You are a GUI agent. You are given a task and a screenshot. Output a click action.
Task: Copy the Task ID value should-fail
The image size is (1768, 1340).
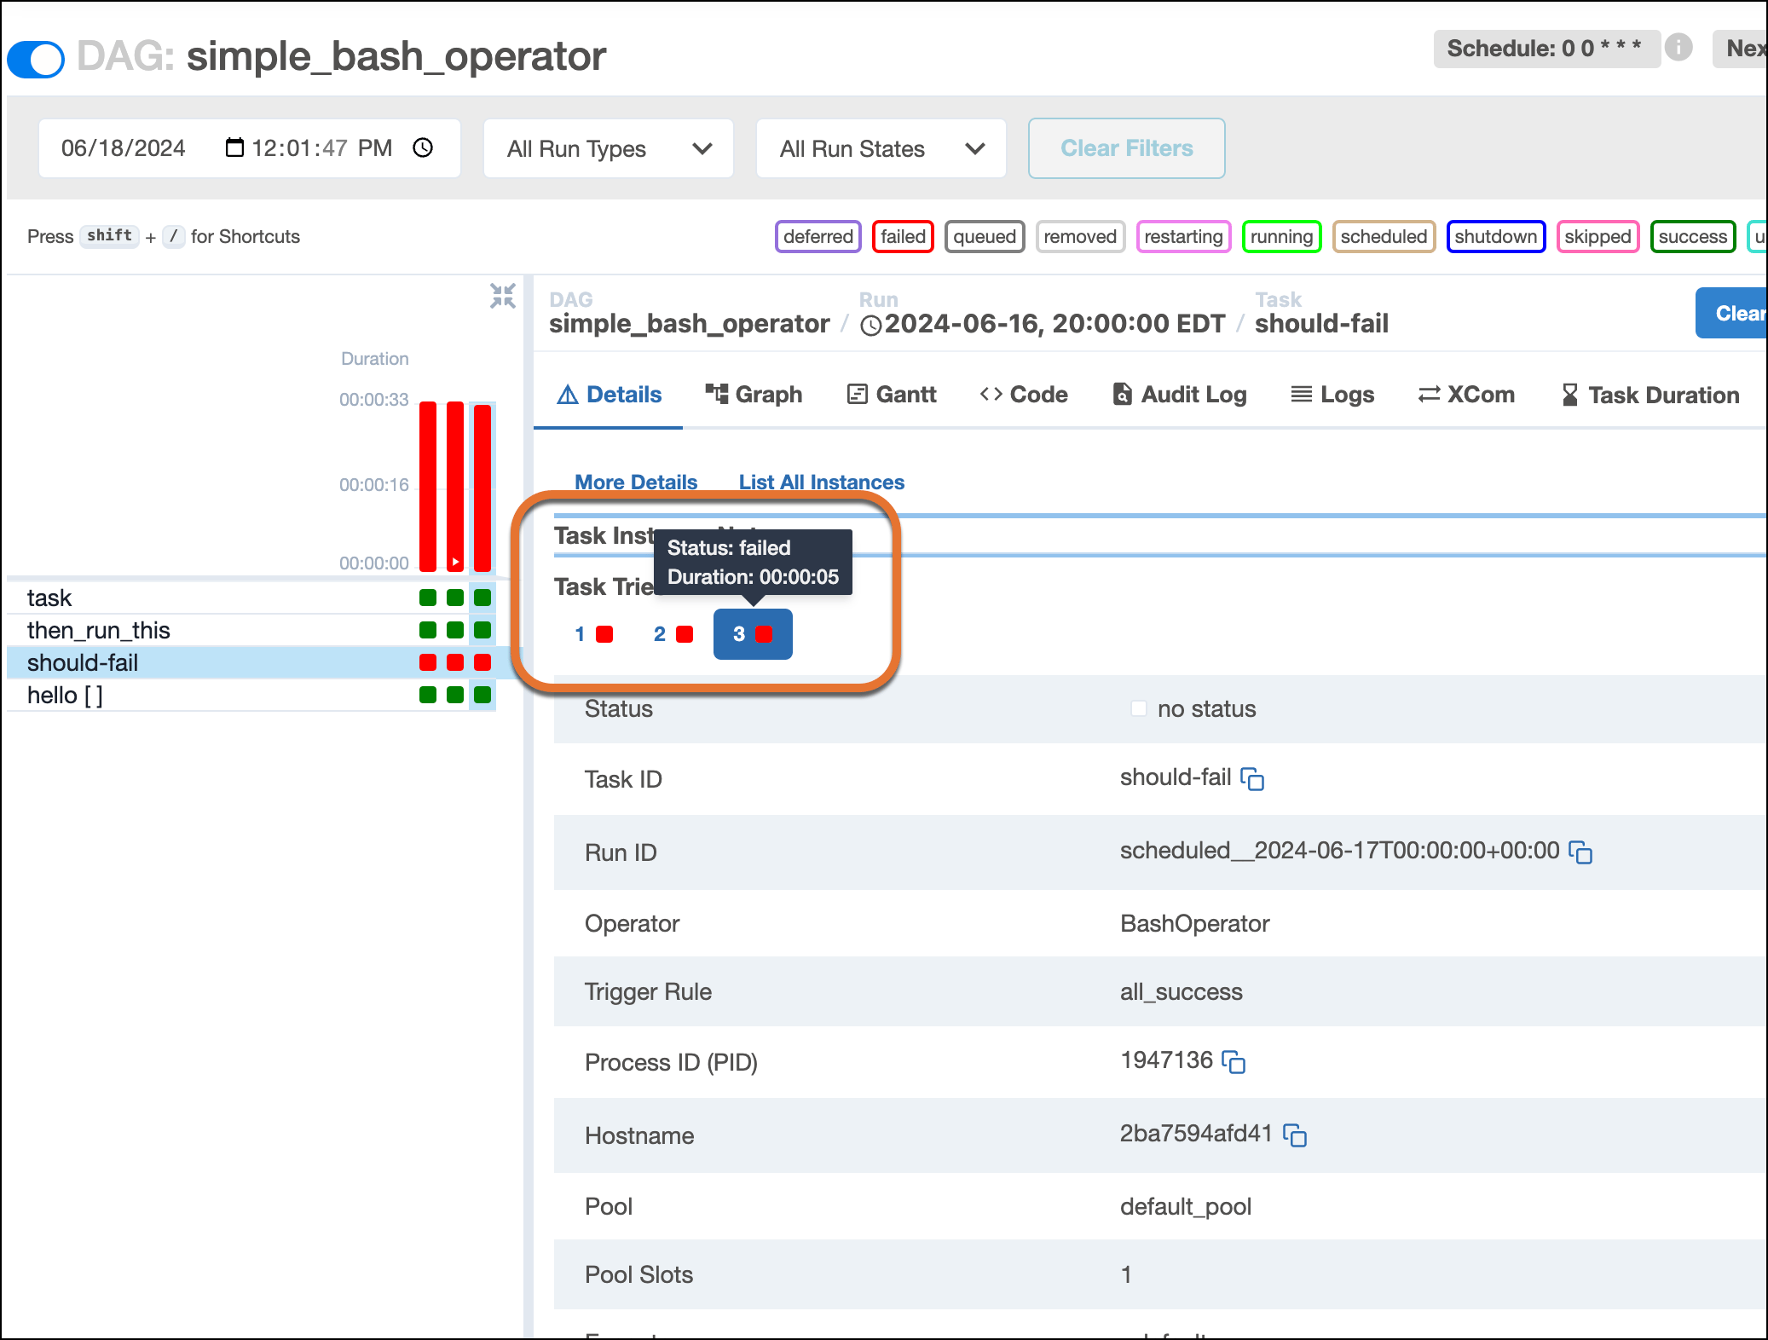(1252, 778)
